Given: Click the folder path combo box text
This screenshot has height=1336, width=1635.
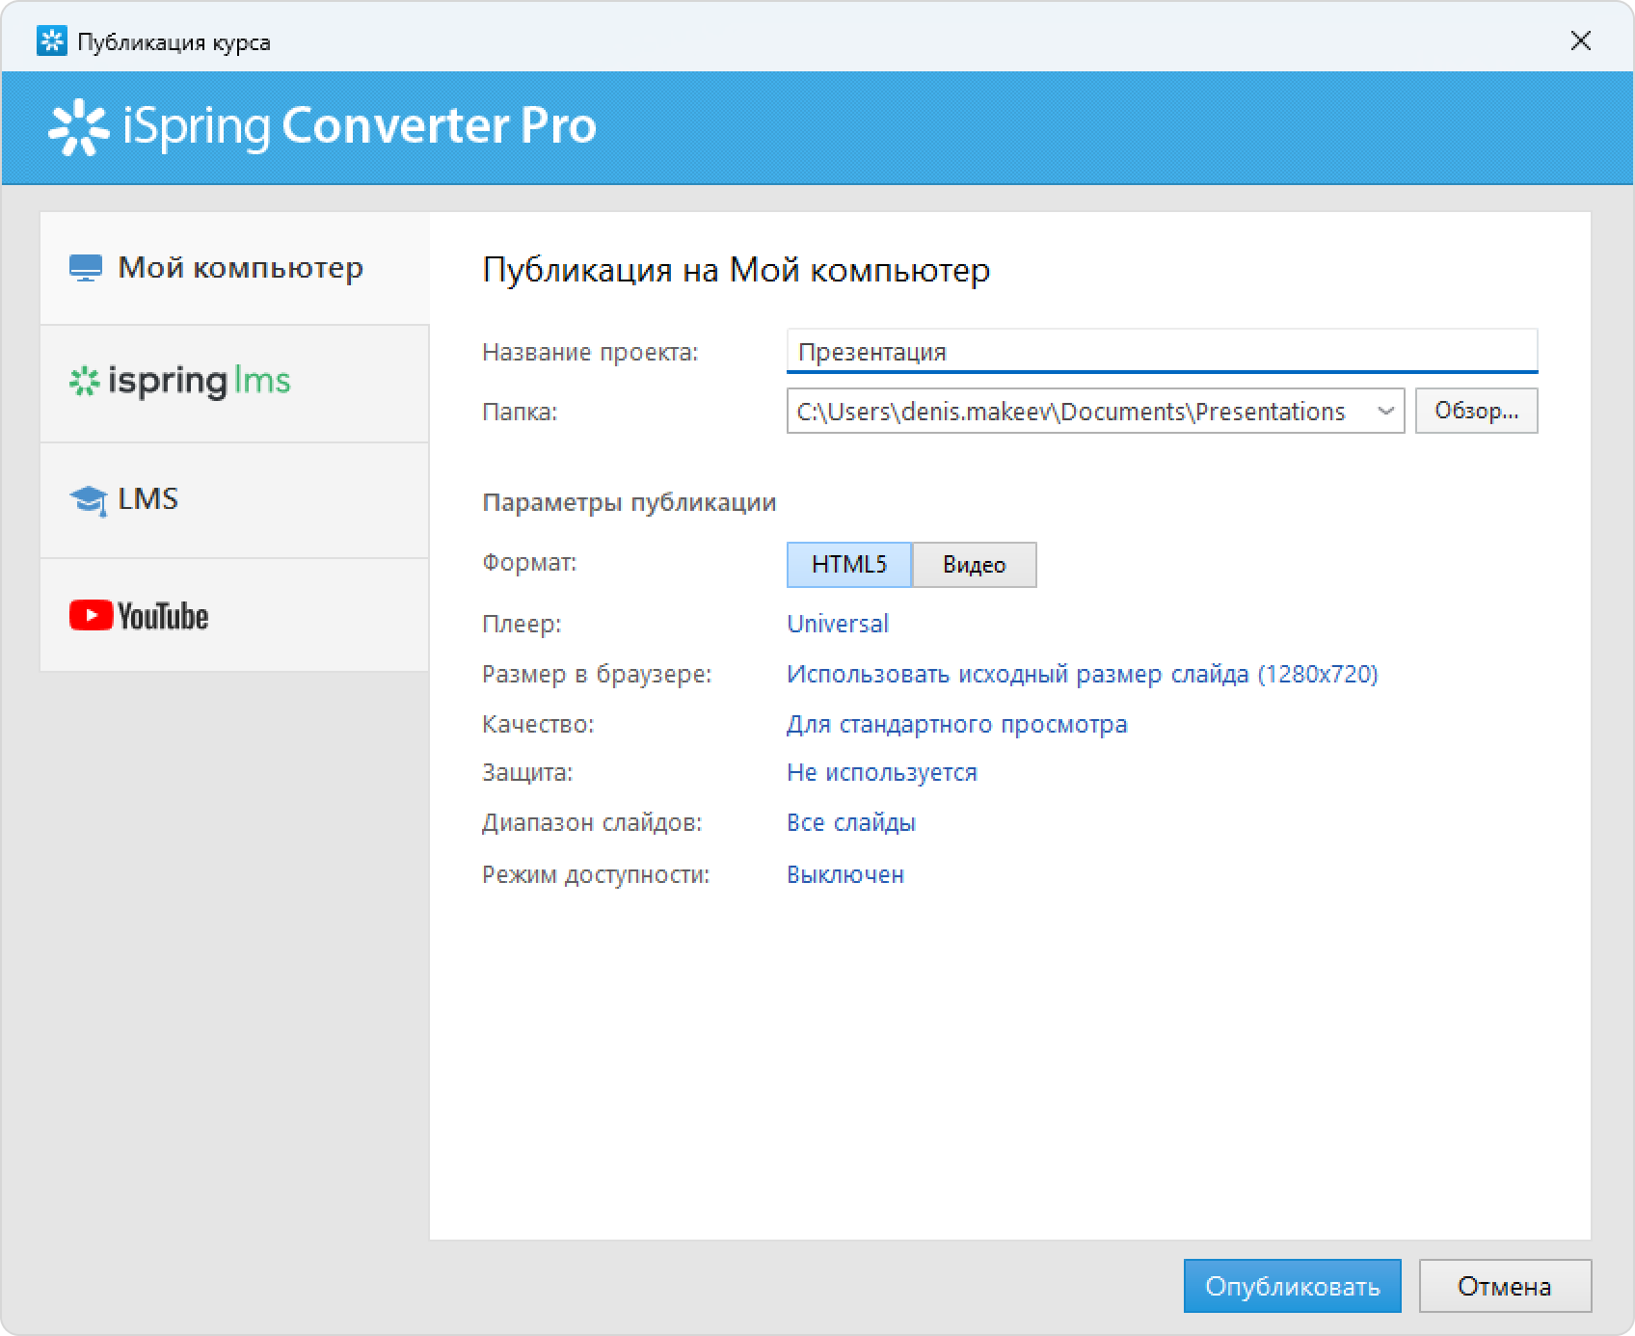Looking at the screenshot, I should coord(1070,412).
